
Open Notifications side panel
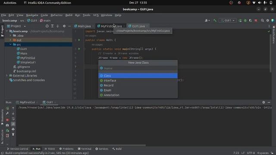point(274,34)
